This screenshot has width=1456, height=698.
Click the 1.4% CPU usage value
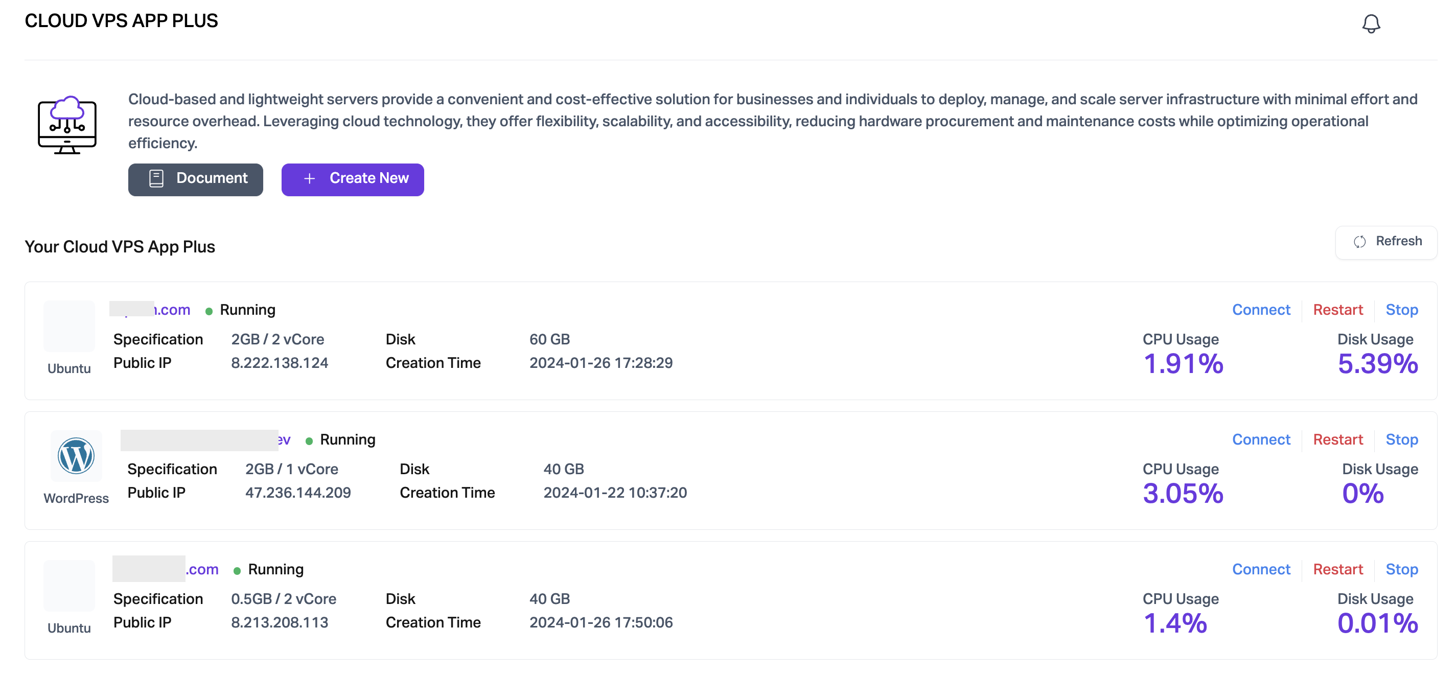pos(1175,623)
